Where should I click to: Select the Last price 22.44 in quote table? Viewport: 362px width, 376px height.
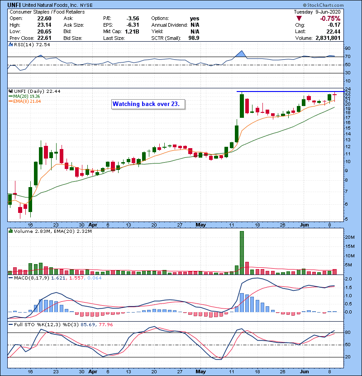click(333, 31)
